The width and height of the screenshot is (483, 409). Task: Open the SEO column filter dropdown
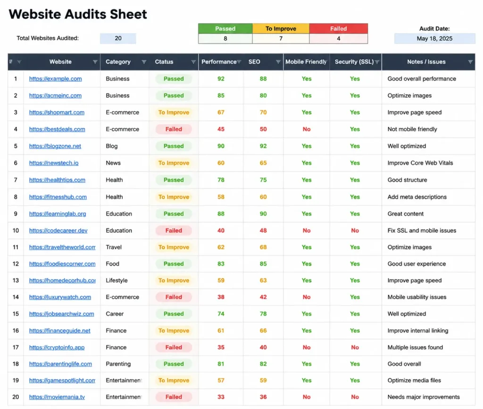[278, 62]
